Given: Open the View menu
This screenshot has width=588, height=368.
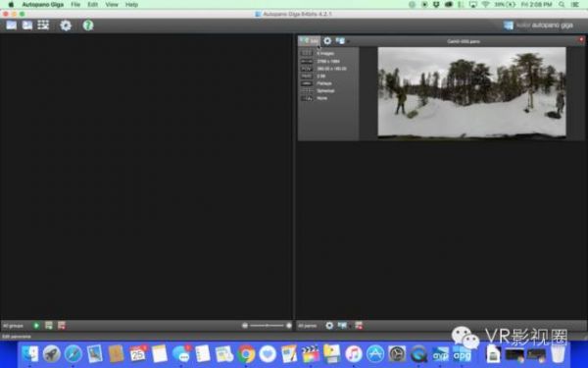Looking at the screenshot, I should pyautogui.click(x=112, y=5).
